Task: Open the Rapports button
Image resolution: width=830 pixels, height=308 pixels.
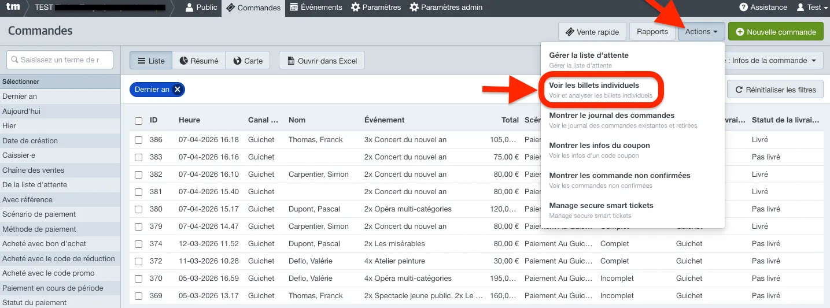Action: (x=652, y=32)
